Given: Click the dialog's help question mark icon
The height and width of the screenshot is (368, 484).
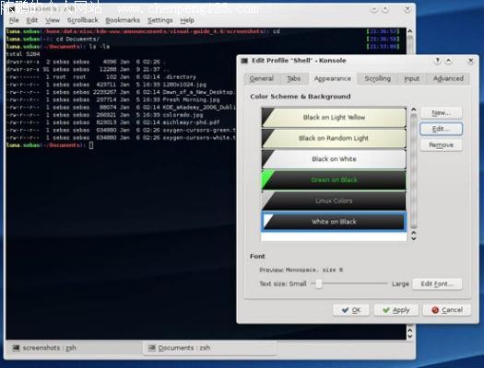Looking at the screenshot, I should (437, 61).
